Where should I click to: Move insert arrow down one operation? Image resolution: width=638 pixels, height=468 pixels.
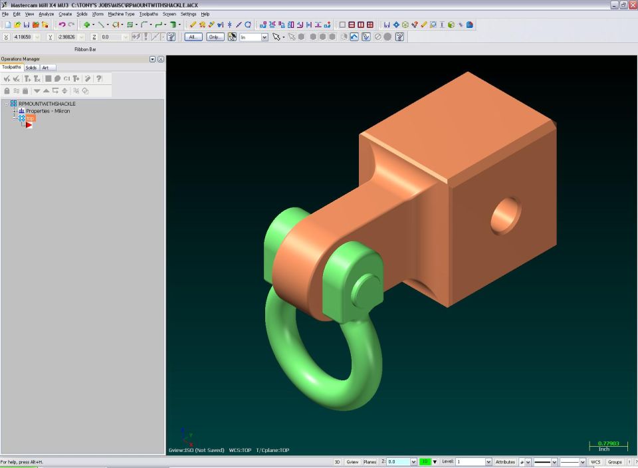click(x=37, y=91)
